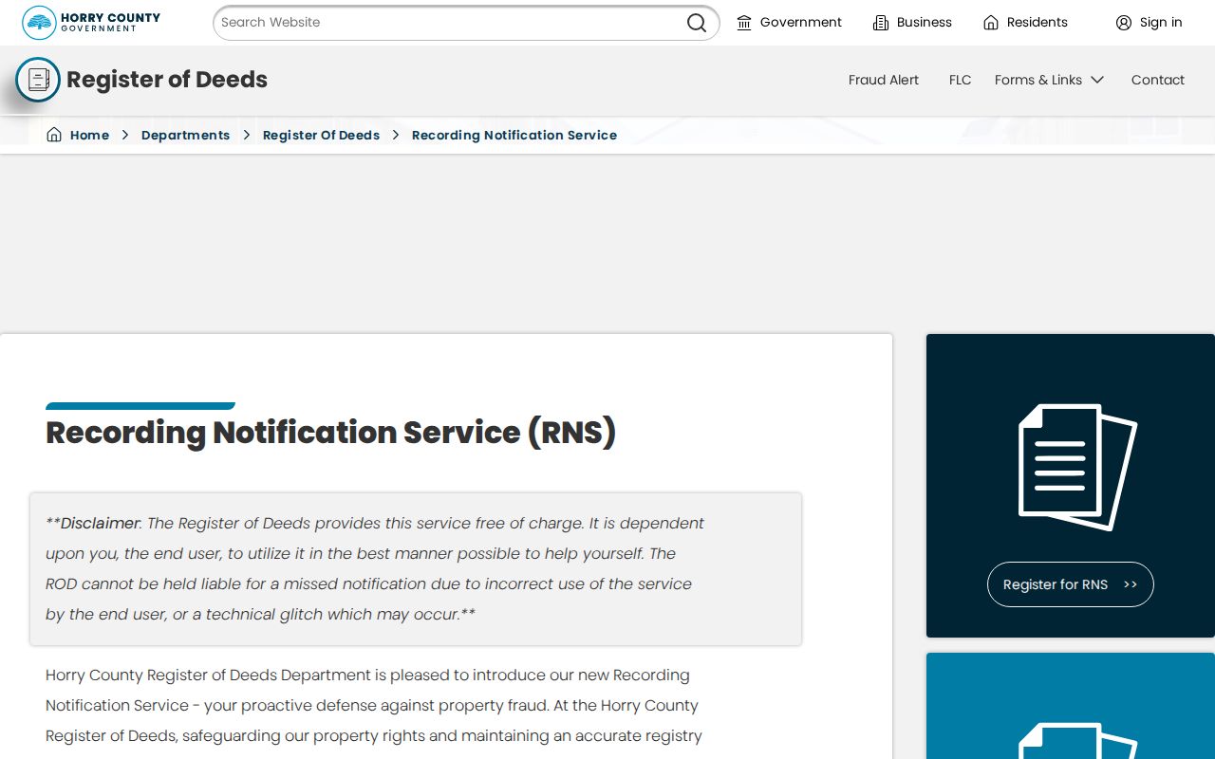1215x759 pixels.
Task: Click the documents icon above Register for RNS
Action: [1077, 467]
